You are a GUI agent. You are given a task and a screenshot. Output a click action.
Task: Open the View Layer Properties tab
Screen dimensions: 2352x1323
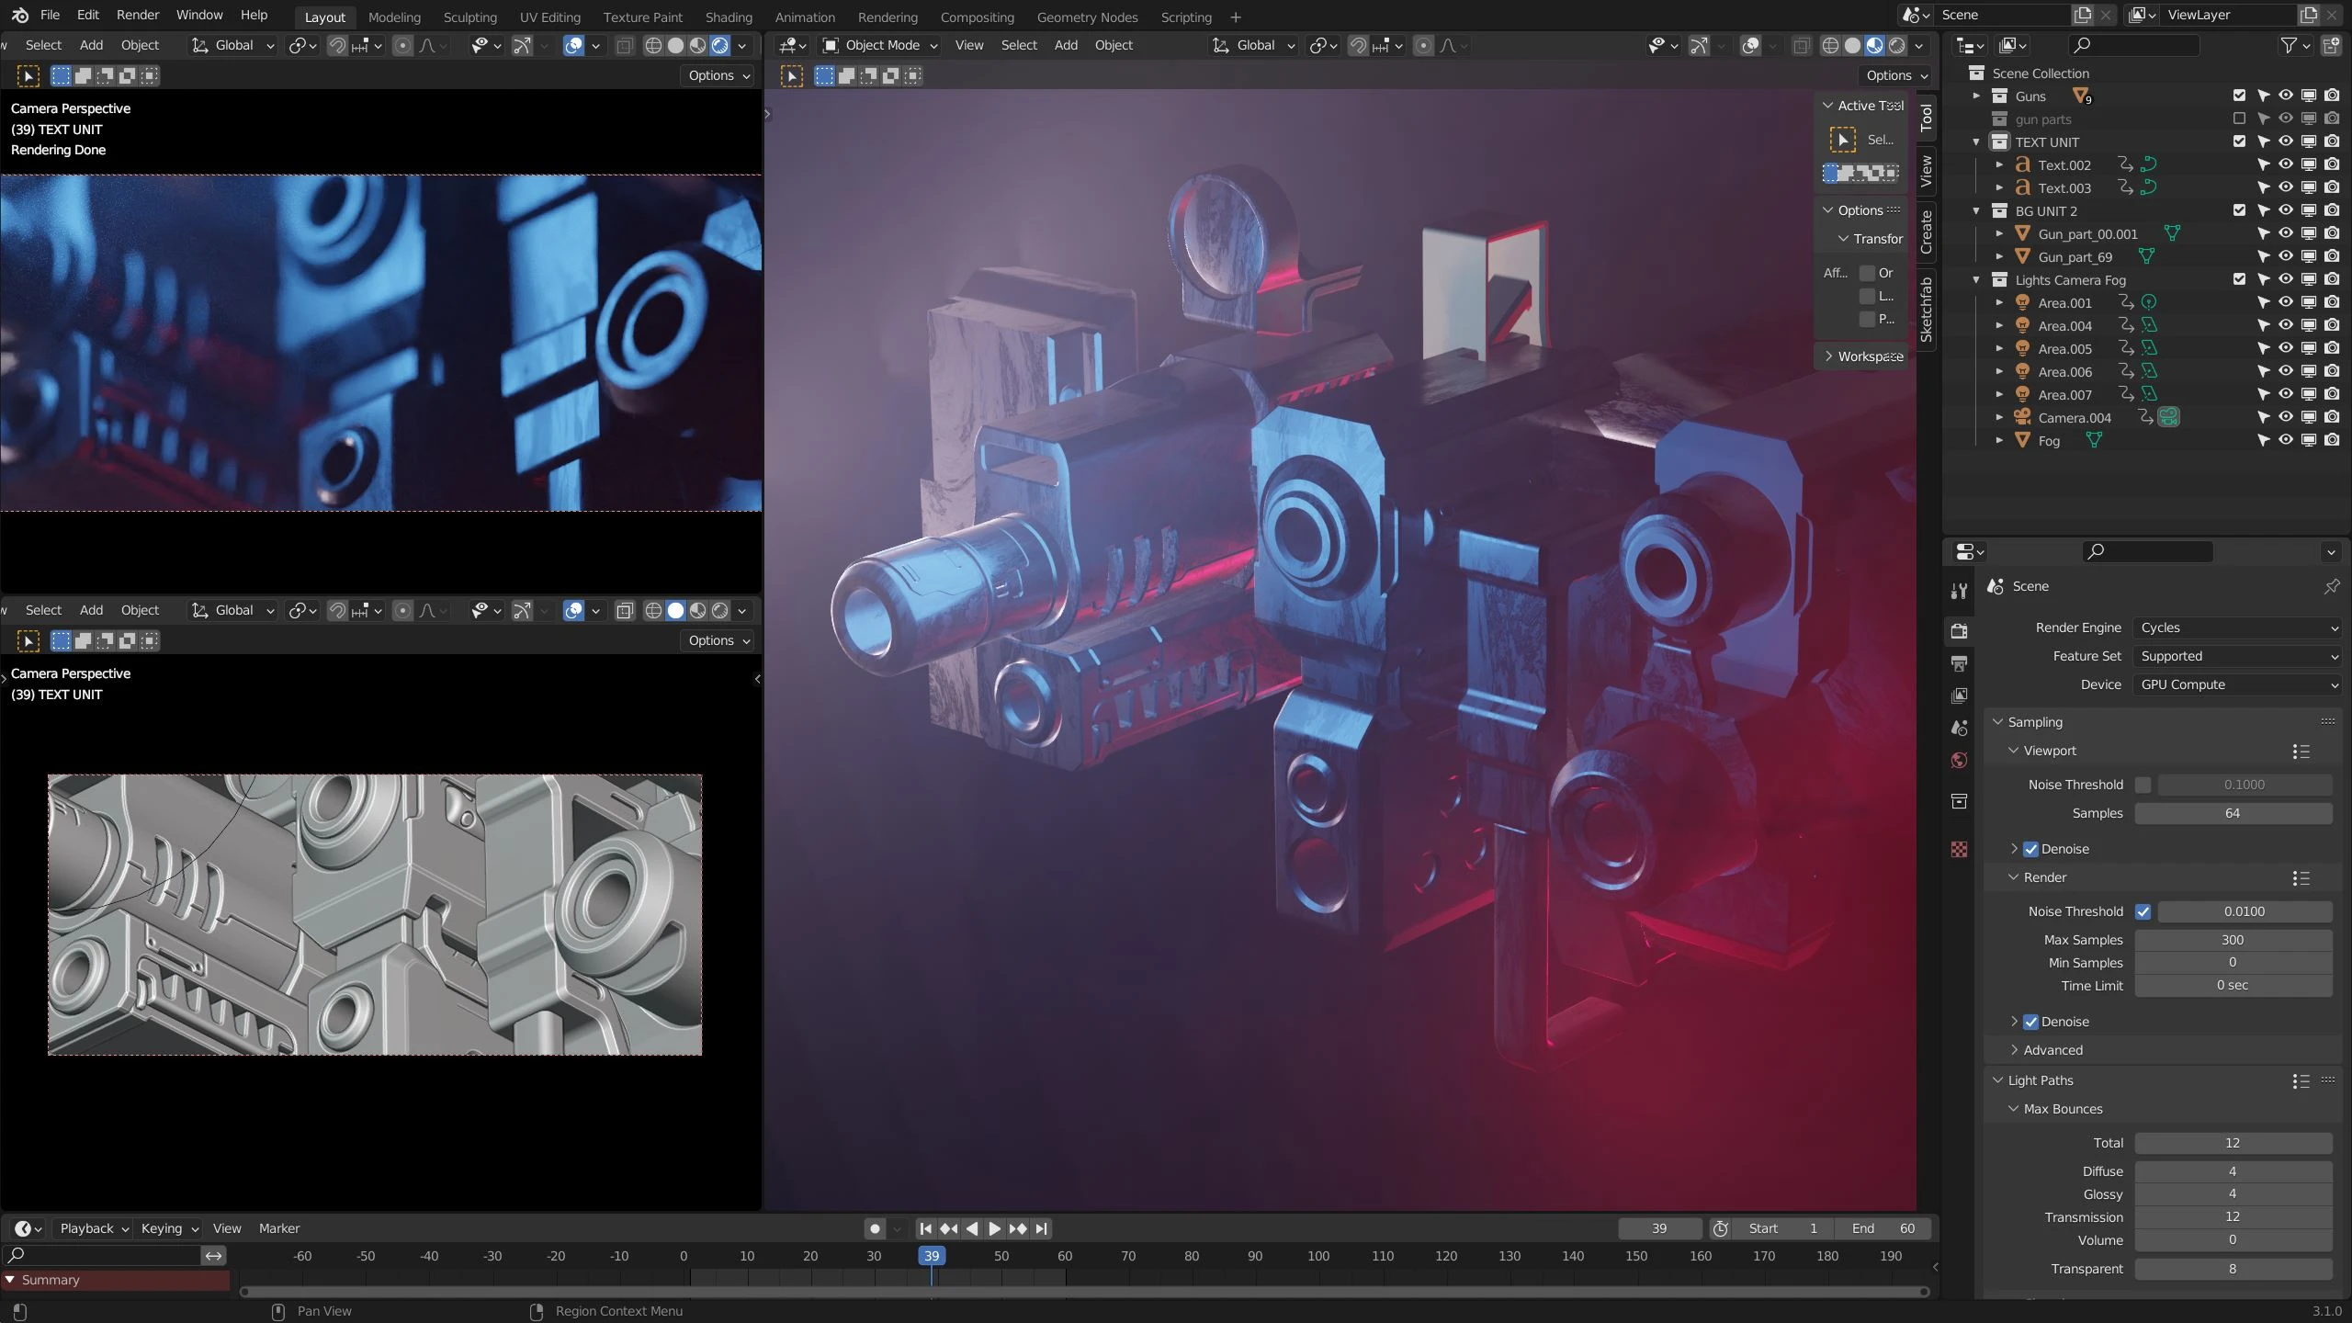(1959, 695)
